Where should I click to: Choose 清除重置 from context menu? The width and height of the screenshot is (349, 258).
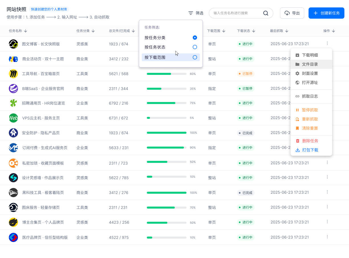click(311, 128)
